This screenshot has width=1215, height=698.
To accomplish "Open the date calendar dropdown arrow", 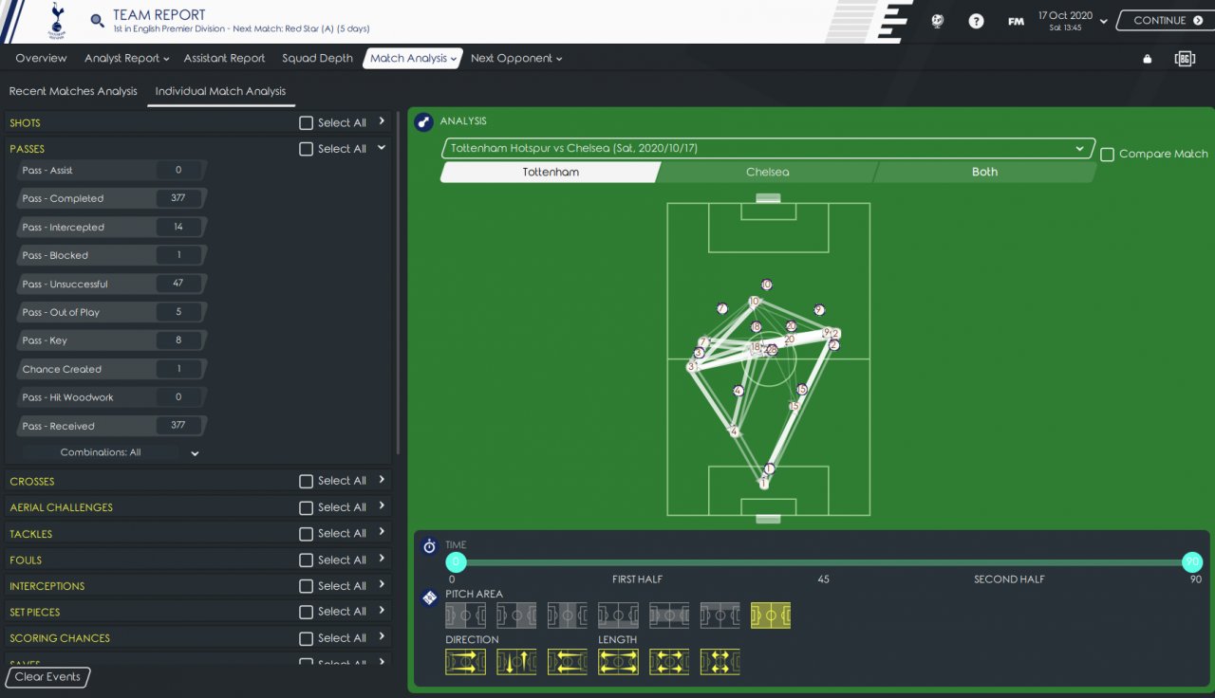I will click(x=1103, y=22).
